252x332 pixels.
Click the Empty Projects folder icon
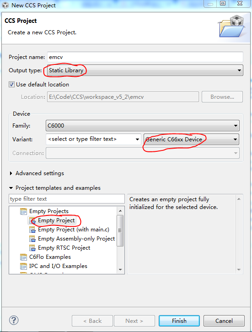[x=23, y=211]
